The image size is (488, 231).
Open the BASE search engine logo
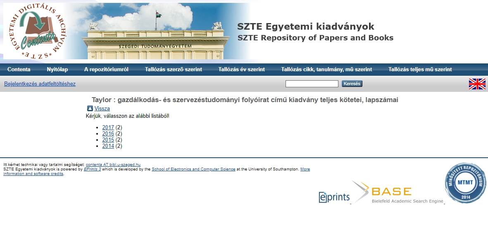pos(398,192)
